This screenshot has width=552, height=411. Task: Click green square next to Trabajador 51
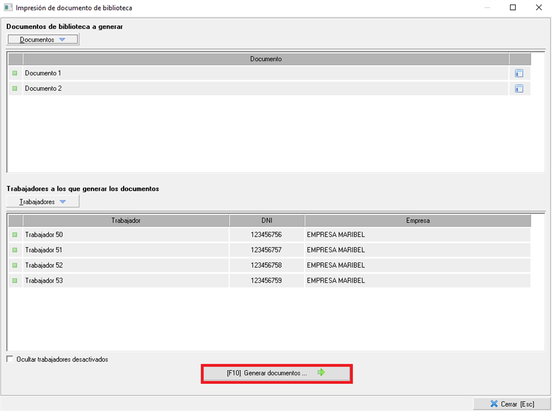click(15, 250)
